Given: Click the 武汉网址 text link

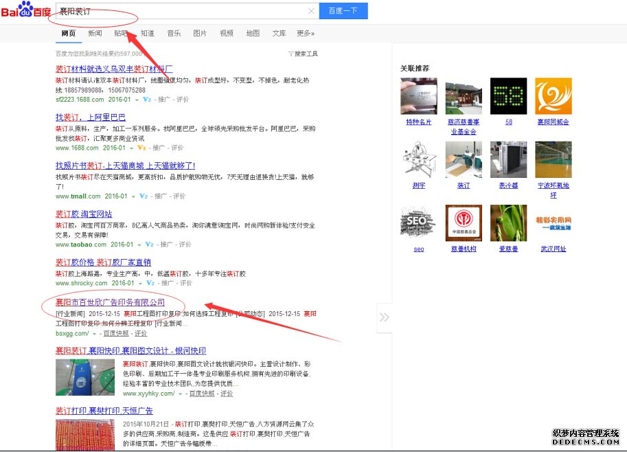Looking at the screenshot, I should (x=554, y=249).
